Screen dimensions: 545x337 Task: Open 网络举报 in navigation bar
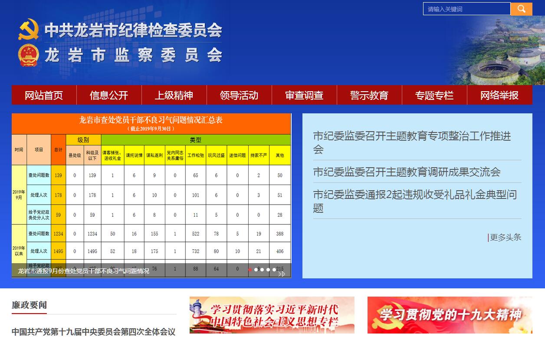[499, 95]
